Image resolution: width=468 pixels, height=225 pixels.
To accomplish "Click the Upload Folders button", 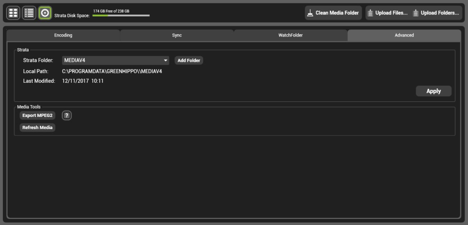I will coord(436,13).
